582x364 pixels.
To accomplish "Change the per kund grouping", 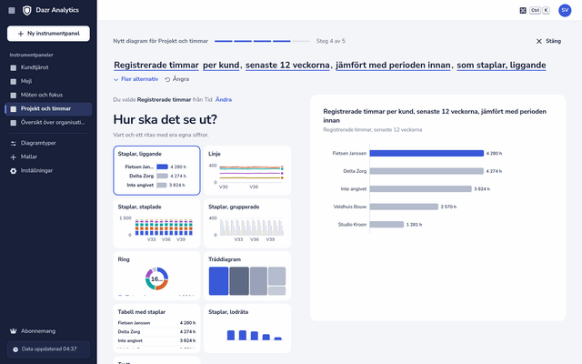I will pos(221,66).
